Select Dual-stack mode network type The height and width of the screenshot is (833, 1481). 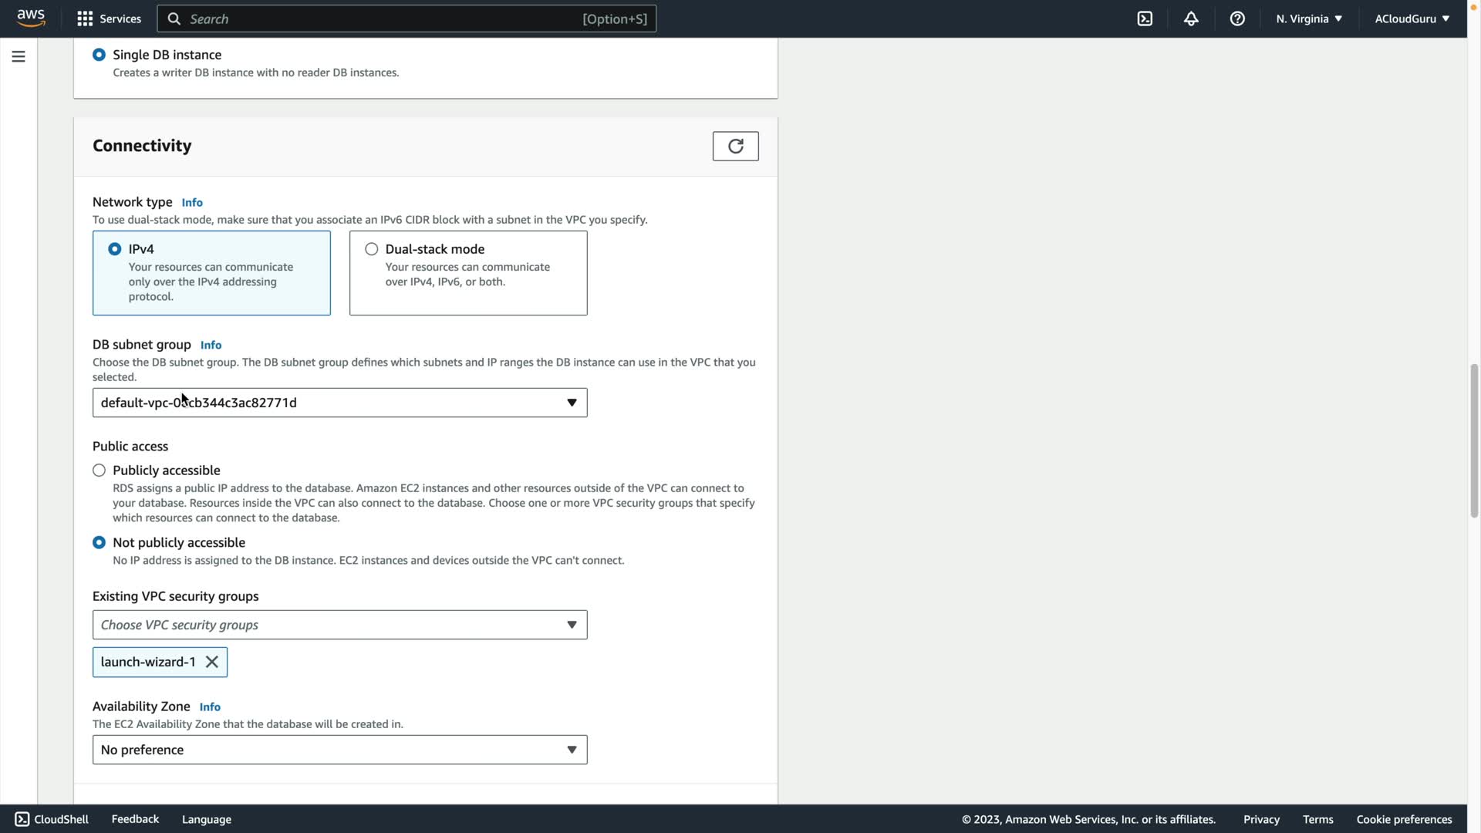pos(372,249)
